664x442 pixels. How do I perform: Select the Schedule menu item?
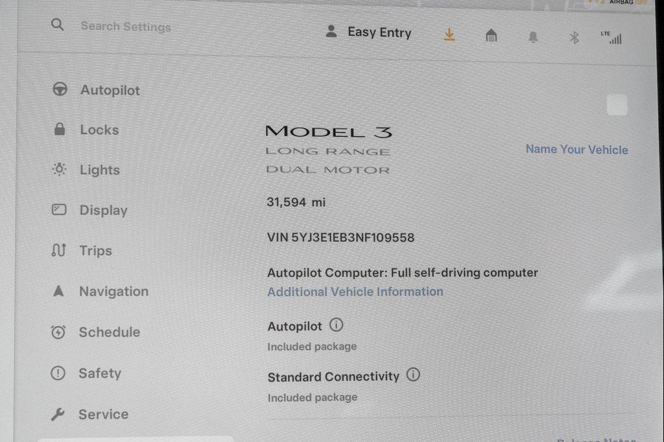[x=95, y=332]
